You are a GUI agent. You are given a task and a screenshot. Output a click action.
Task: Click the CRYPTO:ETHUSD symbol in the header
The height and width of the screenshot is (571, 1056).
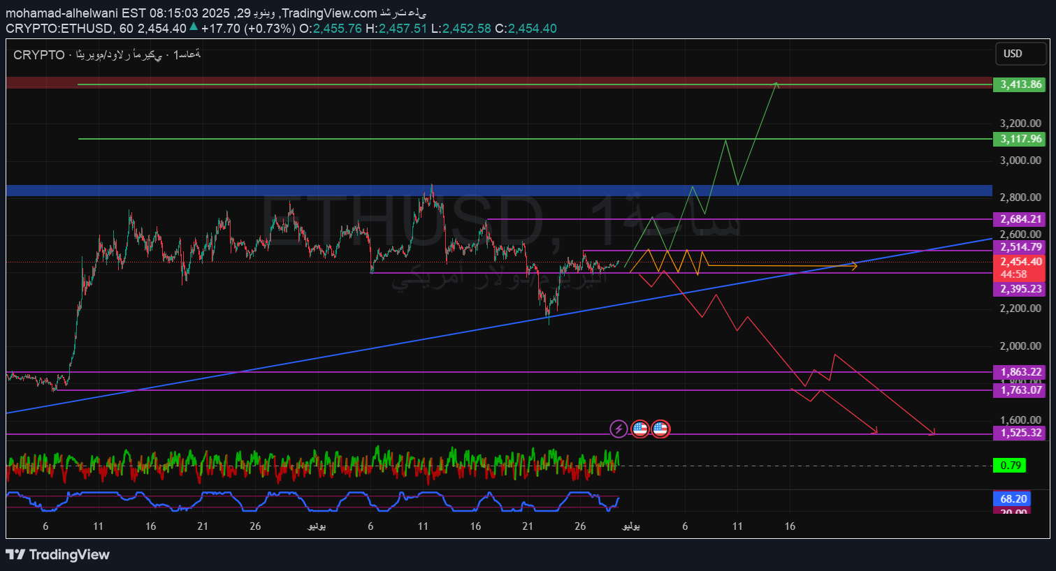tap(59, 29)
